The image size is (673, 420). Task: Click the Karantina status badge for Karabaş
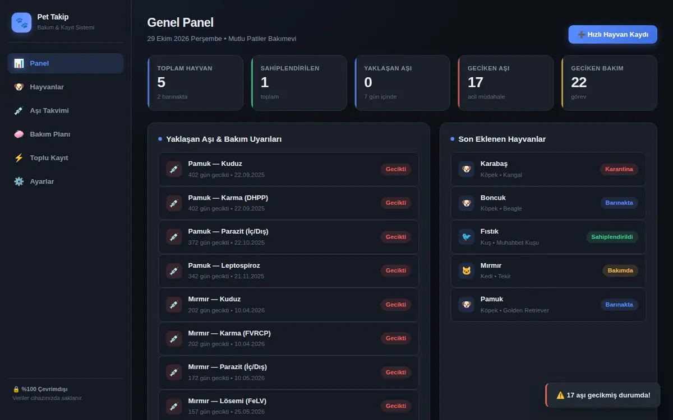pos(619,169)
